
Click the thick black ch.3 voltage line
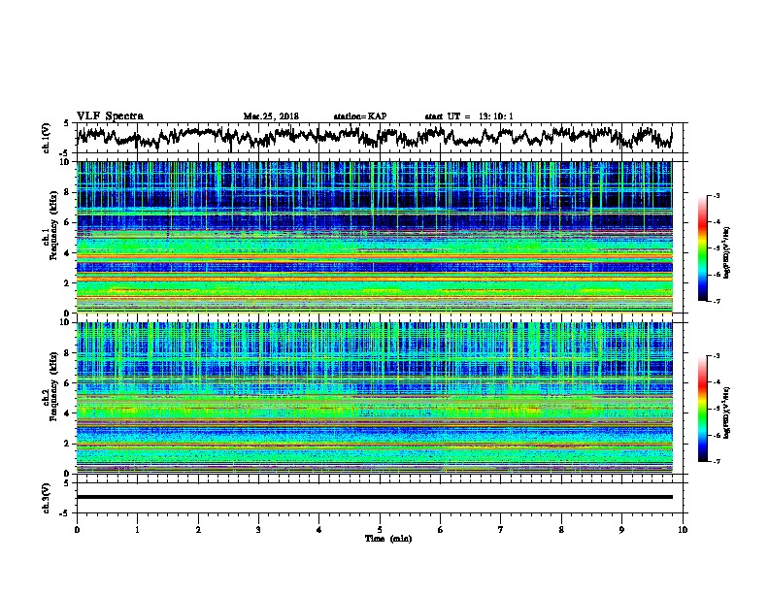point(374,497)
